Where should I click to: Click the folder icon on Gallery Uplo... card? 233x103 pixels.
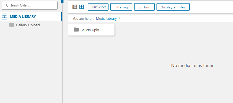pyautogui.click(x=76, y=30)
